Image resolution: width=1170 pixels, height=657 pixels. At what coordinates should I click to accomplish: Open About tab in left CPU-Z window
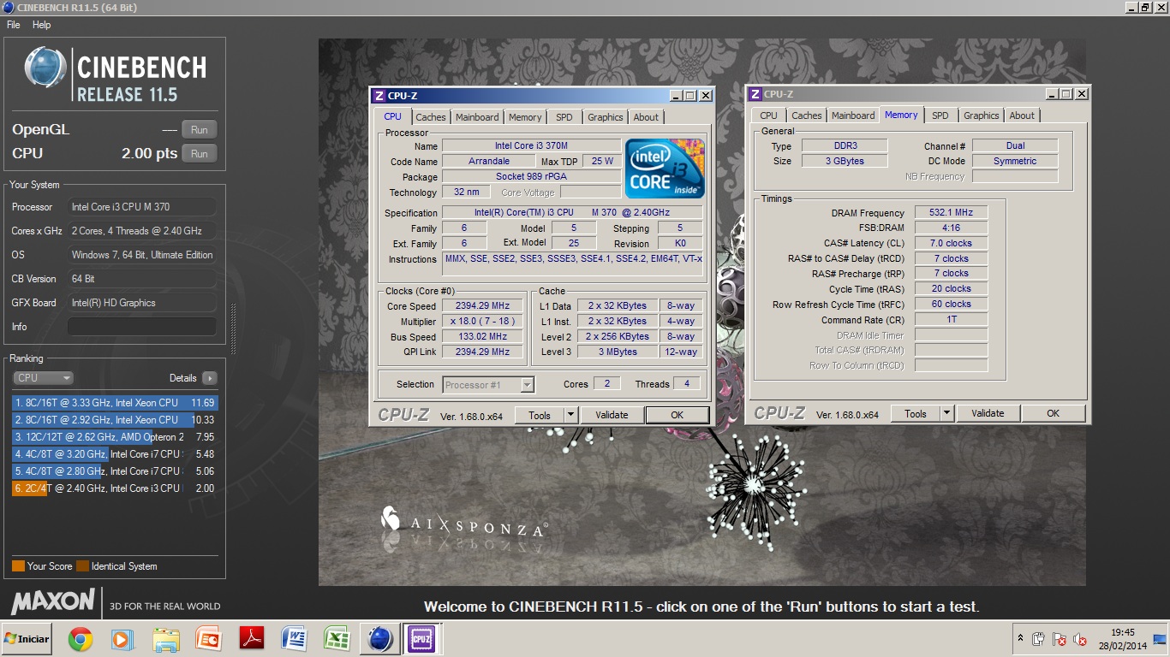click(646, 117)
